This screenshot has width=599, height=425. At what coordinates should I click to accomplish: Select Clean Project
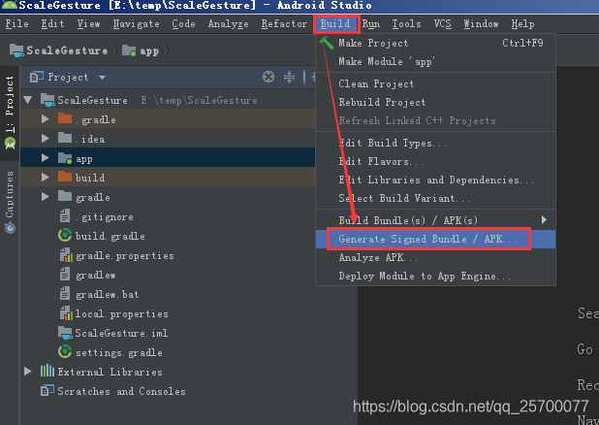435,83
